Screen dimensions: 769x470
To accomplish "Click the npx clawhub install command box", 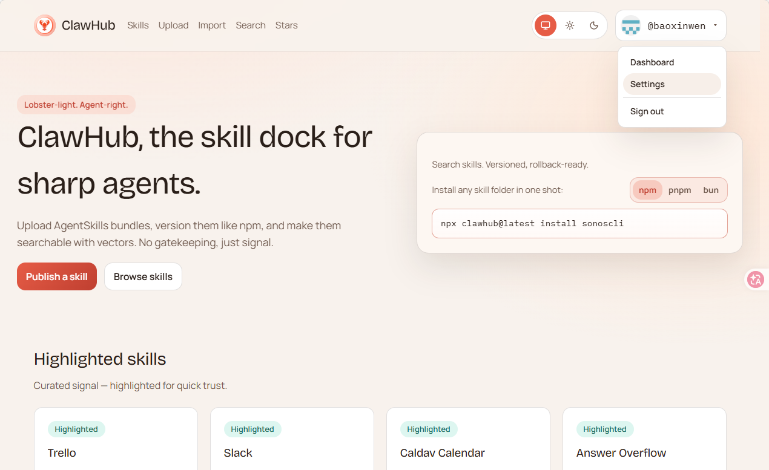I will coord(579,224).
